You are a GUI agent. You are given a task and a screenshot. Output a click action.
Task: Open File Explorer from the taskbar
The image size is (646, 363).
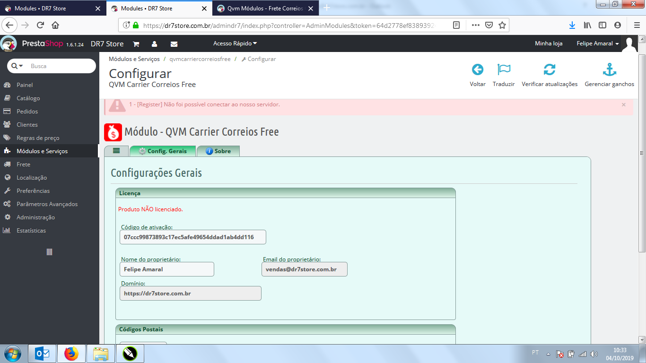[101, 354]
